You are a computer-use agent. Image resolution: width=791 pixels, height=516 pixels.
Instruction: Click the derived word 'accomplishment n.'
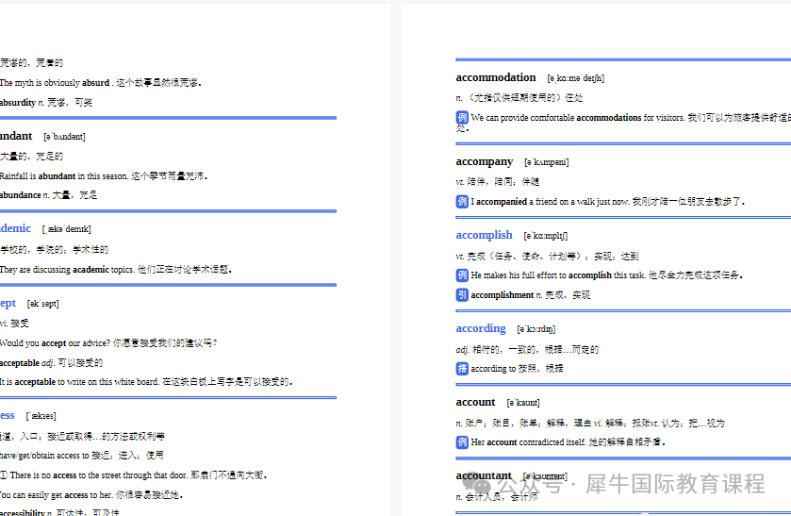click(530, 295)
